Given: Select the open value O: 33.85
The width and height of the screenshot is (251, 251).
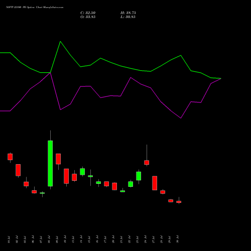Looking at the screenshot, I should (88, 17).
